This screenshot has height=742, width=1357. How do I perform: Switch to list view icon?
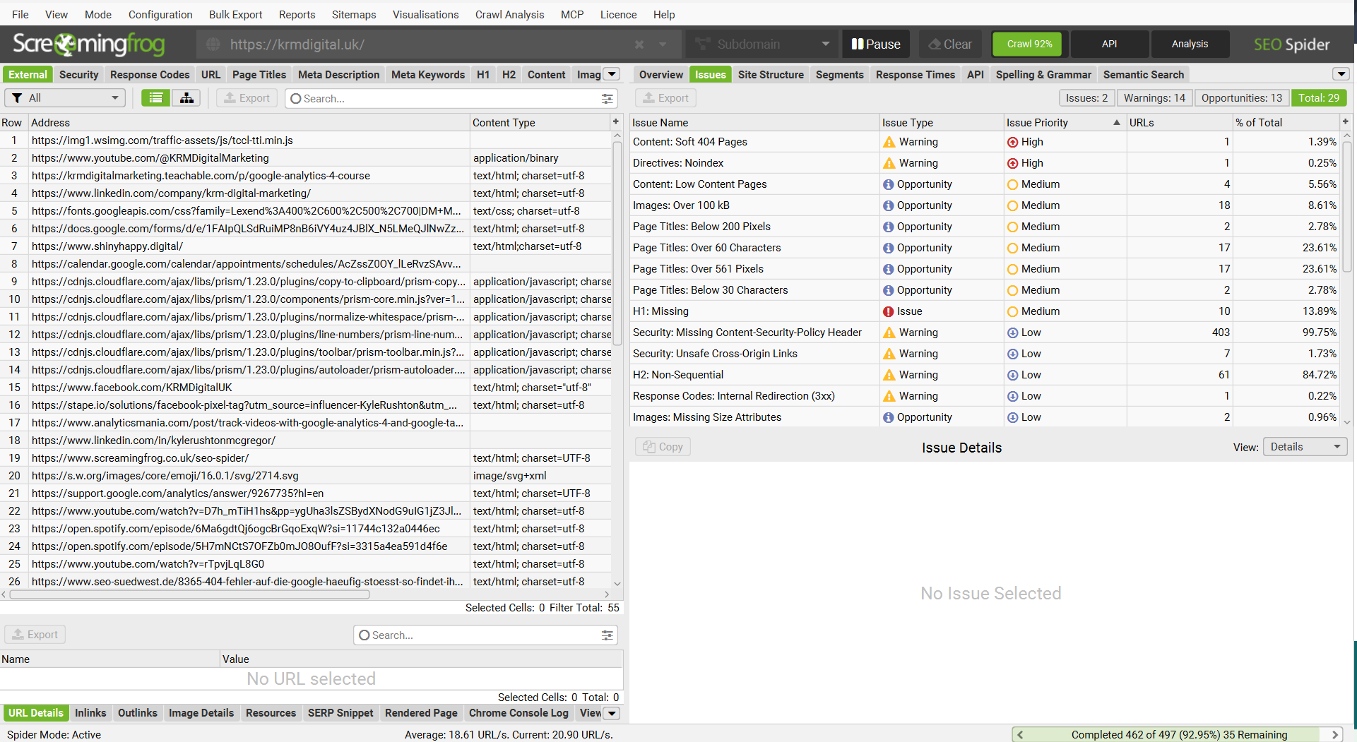point(156,98)
